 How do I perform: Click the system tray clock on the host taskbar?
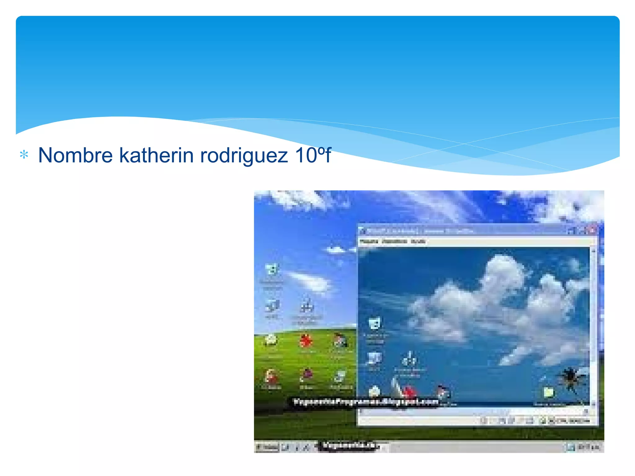[x=588, y=447]
